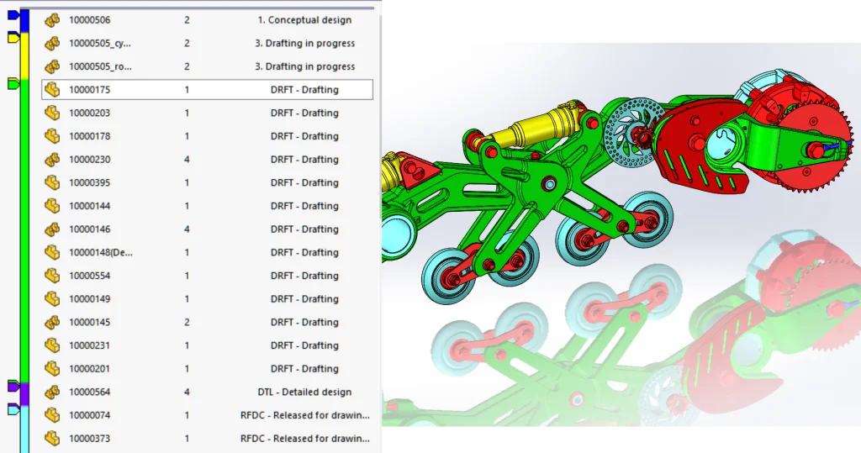Click the part icon for 10000231
Image resolution: width=861 pixels, height=453 pixels.
(x=52, y=345)
